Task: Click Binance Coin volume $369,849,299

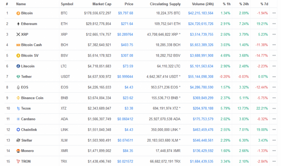Action: pos(203,98)
